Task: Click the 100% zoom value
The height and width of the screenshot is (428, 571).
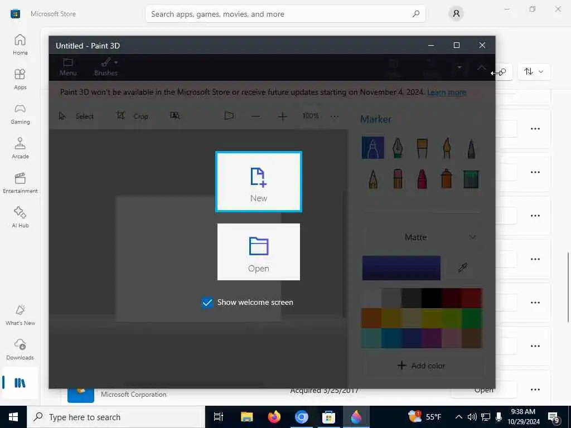Action: click(x=310, y=116)
